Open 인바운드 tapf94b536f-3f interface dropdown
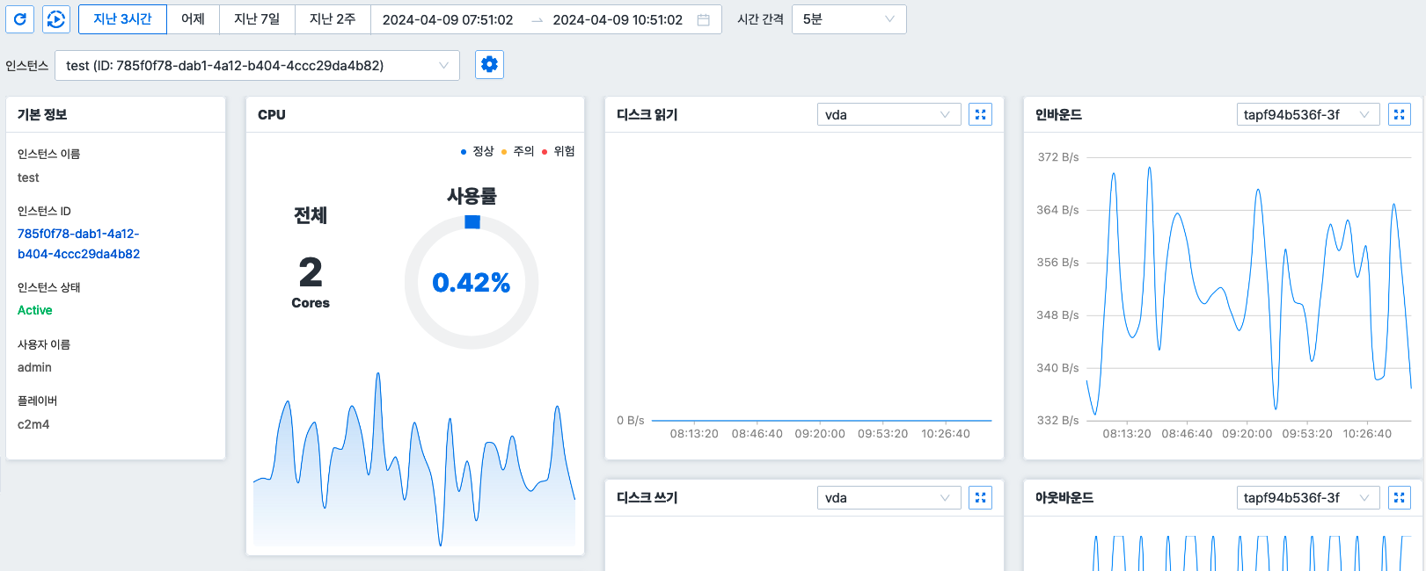The width and height of the screenshot is (1426, 571). [x=1305, y=114]
